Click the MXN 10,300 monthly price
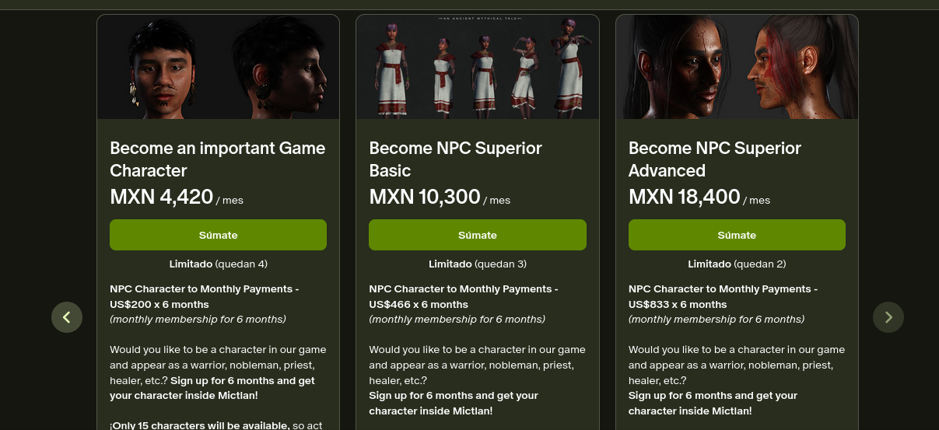Viewport: 939px width, 430px height. pyautogui.click(x=425, y=198)
